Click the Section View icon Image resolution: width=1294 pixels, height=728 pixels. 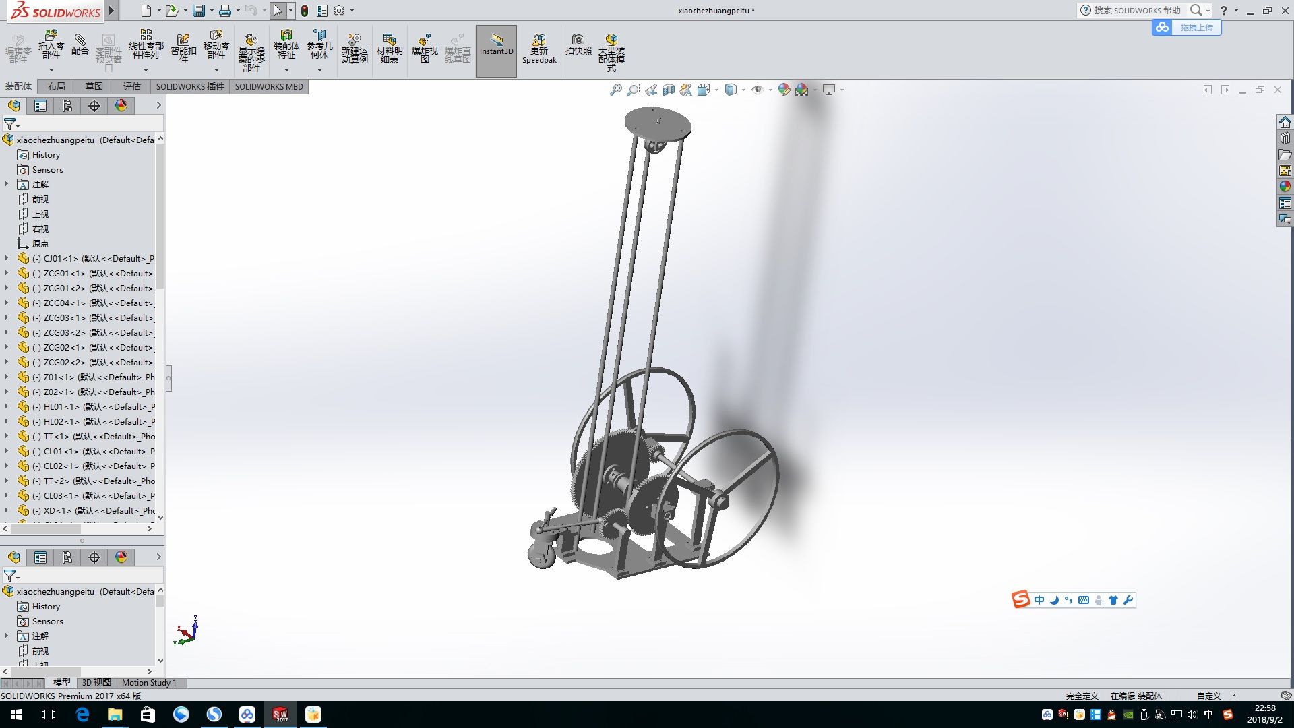click(x=669, y=90)
